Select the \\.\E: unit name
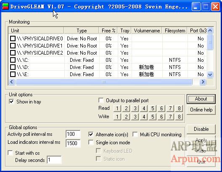 23,74
